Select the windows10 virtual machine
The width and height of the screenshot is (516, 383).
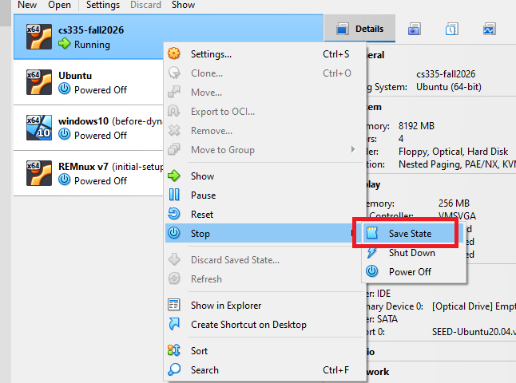click(88, 128)
